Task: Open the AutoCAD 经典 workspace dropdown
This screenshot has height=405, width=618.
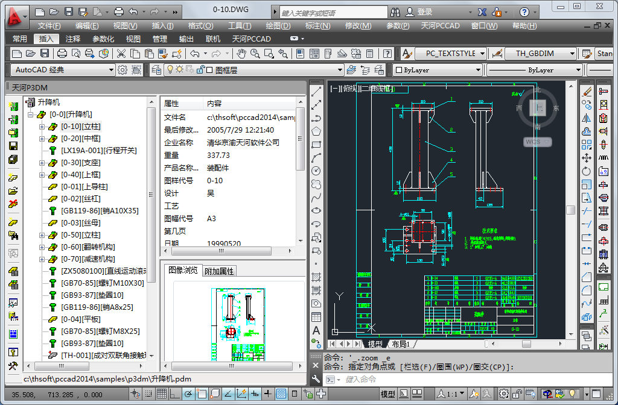Action: pyautogui.click(x=111, y=70)
